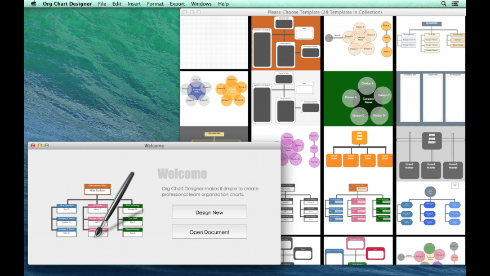
Task: Open the Notification Center list icon
Action: point(455,4)
